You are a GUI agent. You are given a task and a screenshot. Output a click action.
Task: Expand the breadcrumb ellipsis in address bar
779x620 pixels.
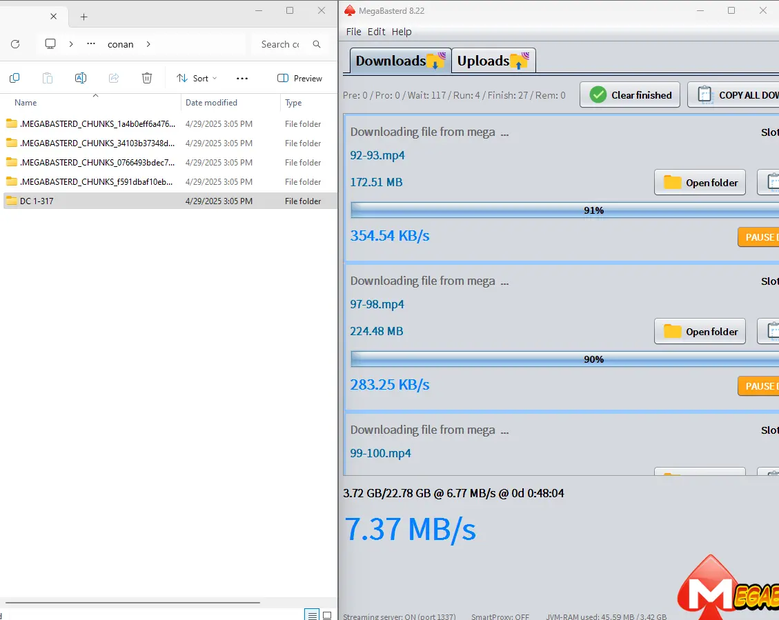tap(91, 43)
